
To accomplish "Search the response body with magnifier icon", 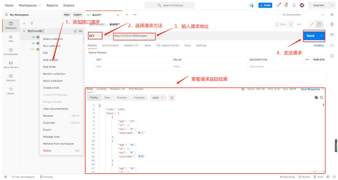I will pos(322,97).
